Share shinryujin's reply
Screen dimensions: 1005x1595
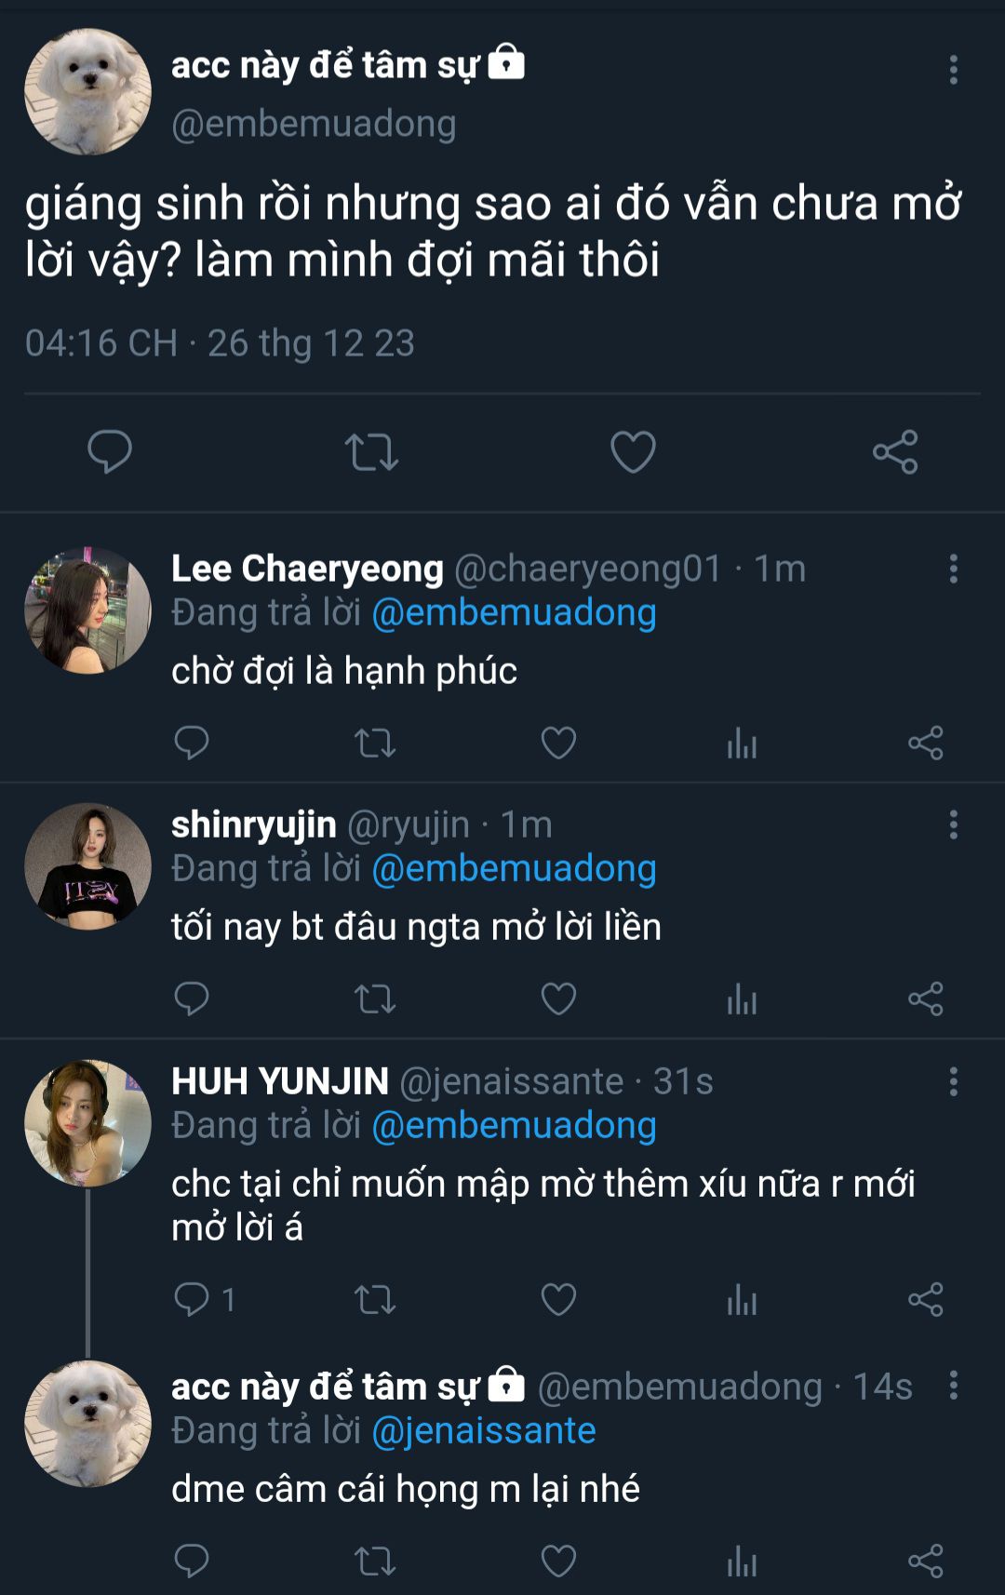tap(925, 999)
